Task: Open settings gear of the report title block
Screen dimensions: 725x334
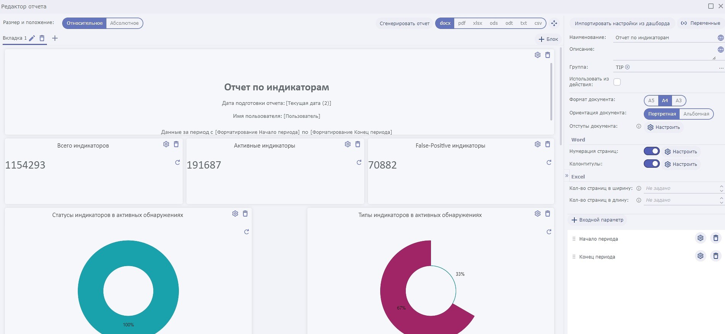Action: pyautogui.click(x=538, y=55)
